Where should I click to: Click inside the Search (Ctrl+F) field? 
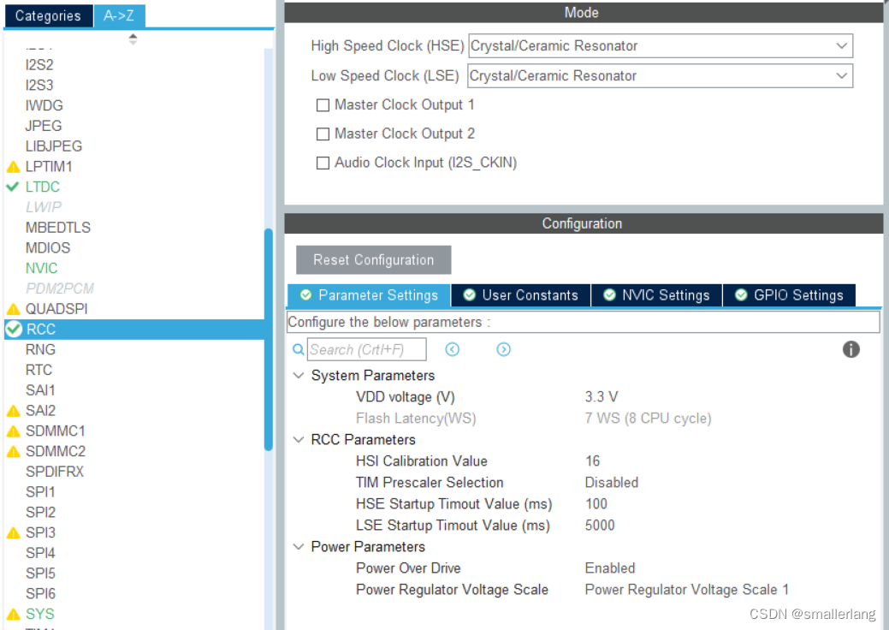[366, 349]
